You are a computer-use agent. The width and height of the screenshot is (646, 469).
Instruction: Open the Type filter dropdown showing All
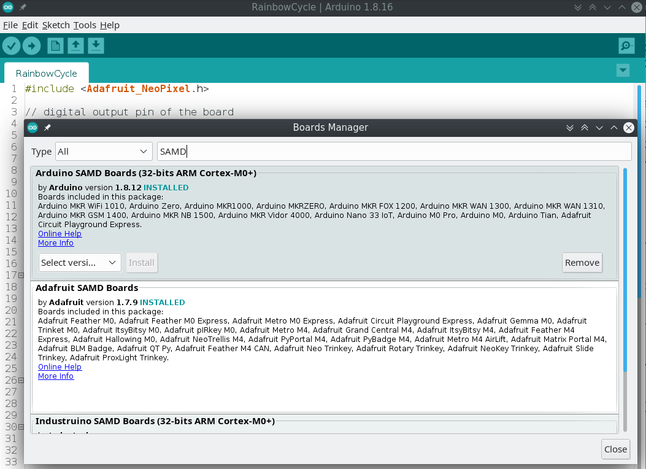coord(104,151)
